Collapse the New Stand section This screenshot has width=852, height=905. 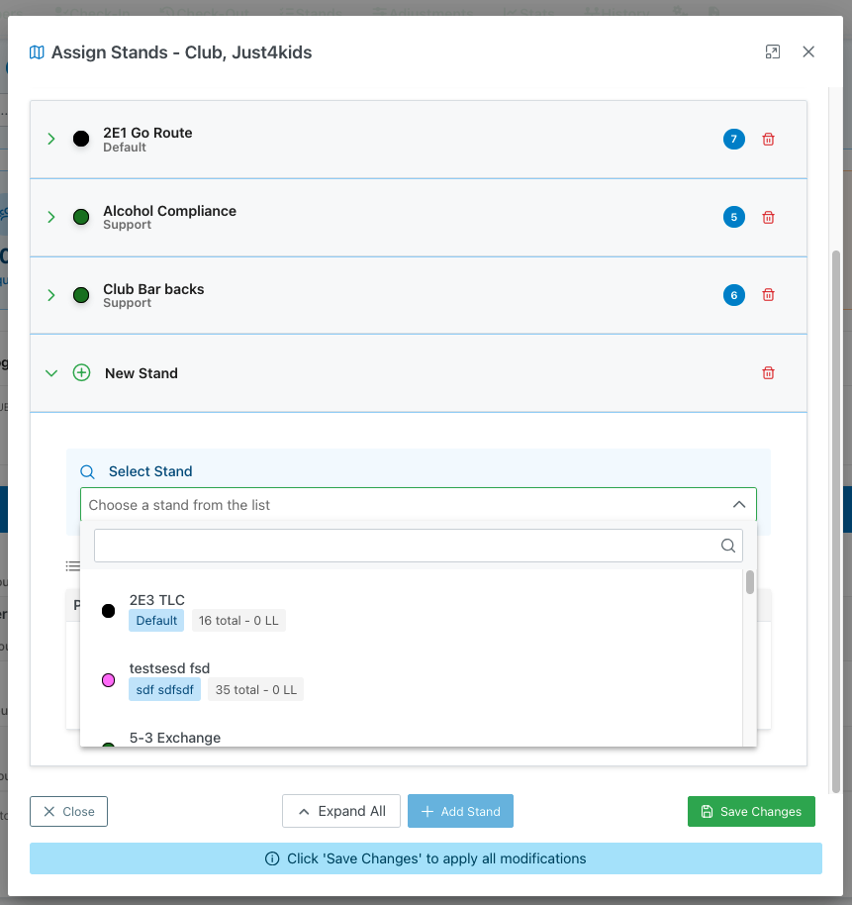(51, 373)
